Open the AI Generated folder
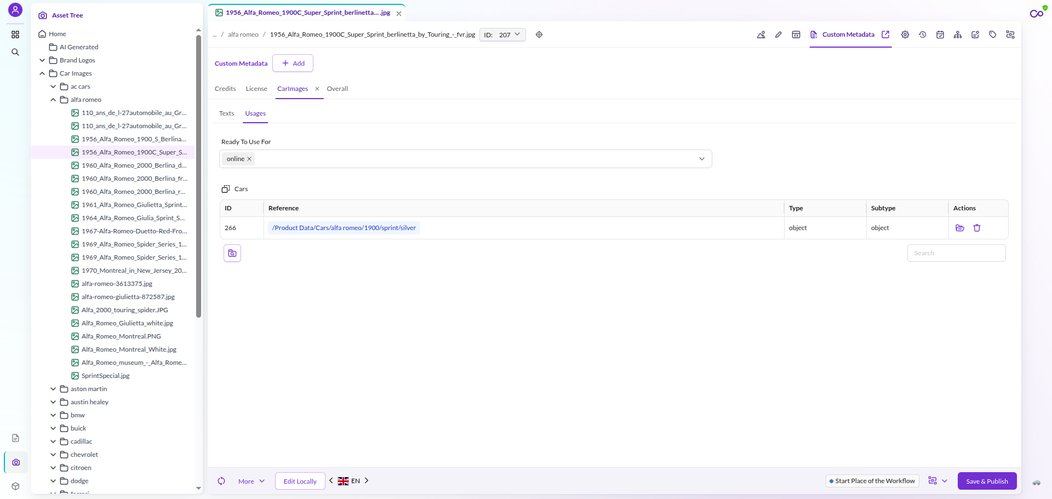The height and width of the screenshot is (499, 1052). [x=79, y=47]
